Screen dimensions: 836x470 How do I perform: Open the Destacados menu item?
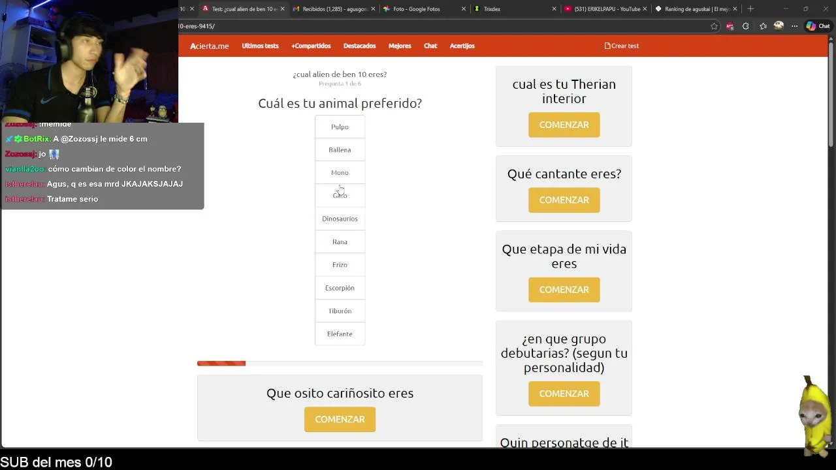[x=359, y=46]
